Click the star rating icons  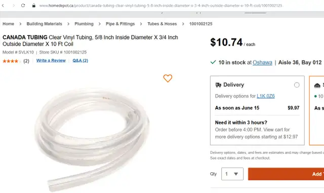[11, 61]
